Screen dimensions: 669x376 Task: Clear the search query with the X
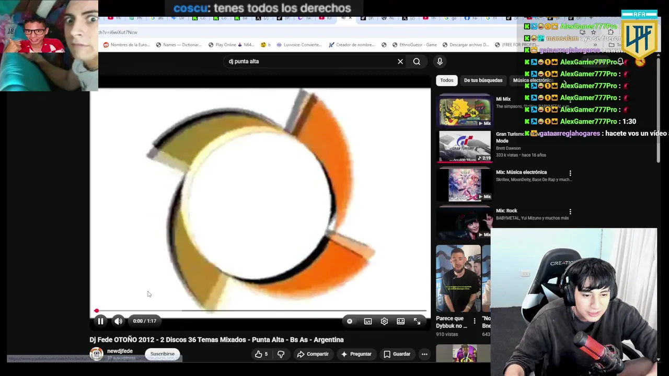(x=400, y=61)
